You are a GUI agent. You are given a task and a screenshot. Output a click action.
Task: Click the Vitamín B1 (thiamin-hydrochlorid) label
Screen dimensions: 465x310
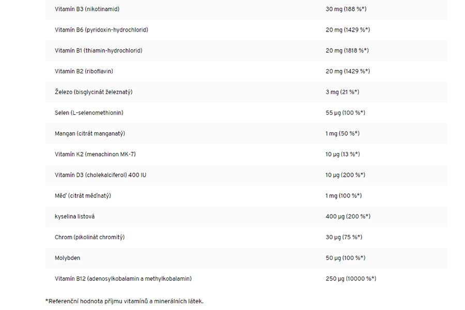[x=98, y=51]
